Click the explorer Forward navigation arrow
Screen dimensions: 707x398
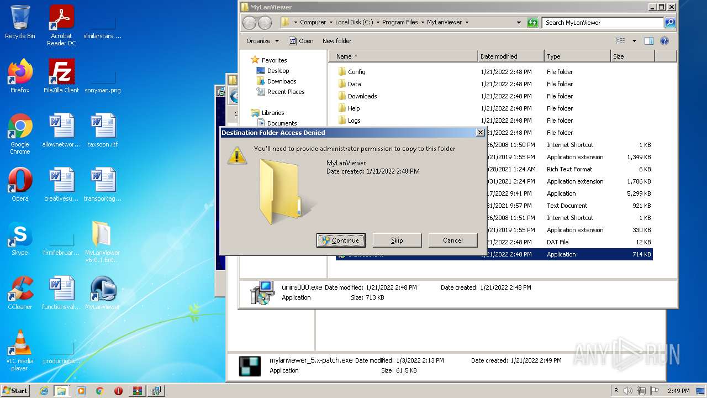(265, 23)
